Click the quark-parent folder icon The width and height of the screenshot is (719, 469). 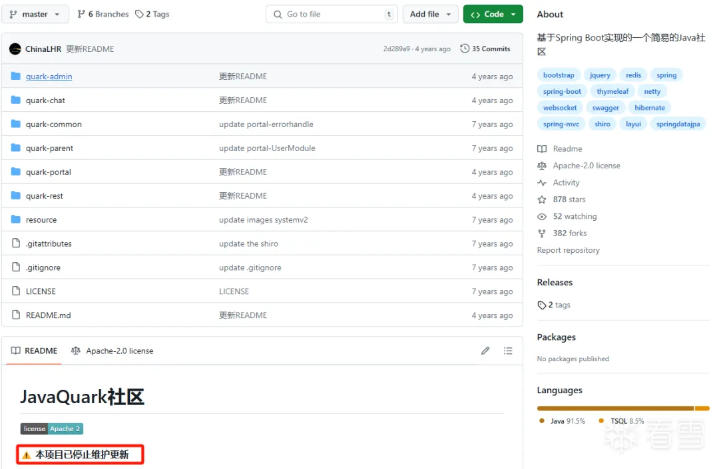click(x=15, y=148)
